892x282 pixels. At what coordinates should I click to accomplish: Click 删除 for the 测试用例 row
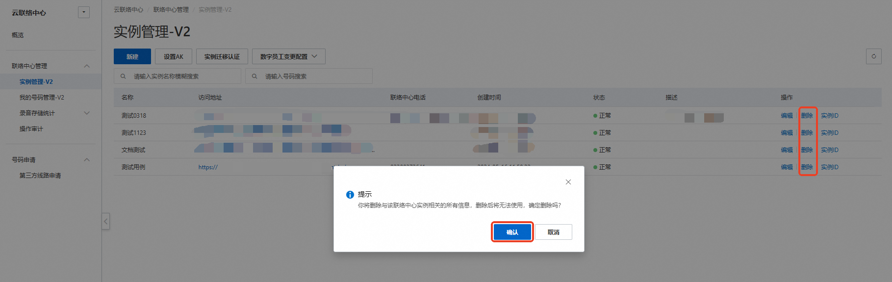click(x=807, y=167)
